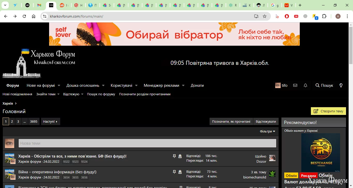Go to the next page with Наступ!
The height and width of the screenshot is (188, 353).
pos(50,121)
